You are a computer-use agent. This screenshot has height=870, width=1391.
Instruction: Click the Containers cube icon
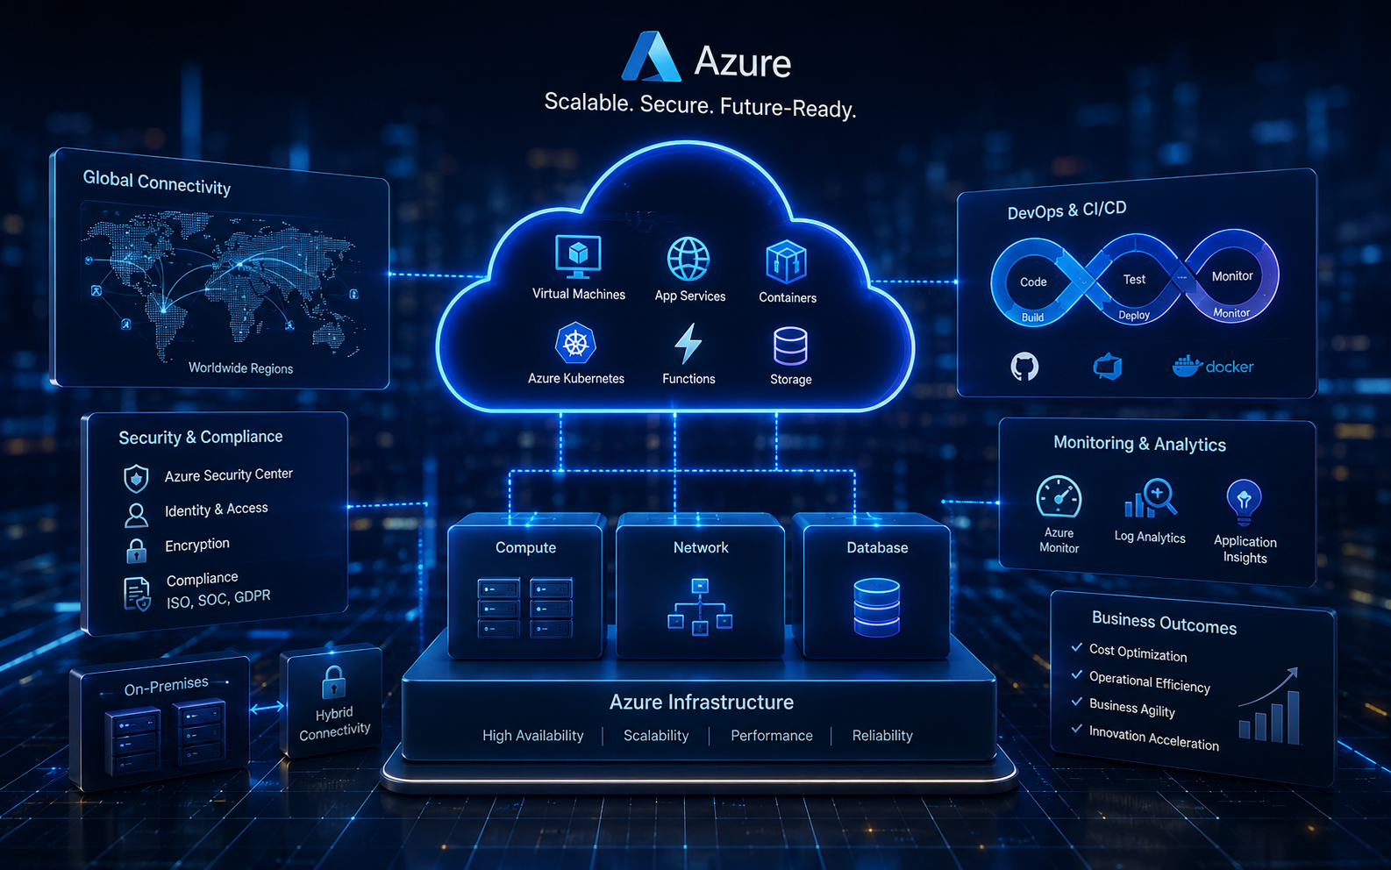click(786, 261)
